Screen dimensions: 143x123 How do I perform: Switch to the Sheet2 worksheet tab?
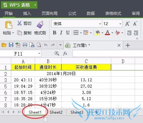[56, 112]
